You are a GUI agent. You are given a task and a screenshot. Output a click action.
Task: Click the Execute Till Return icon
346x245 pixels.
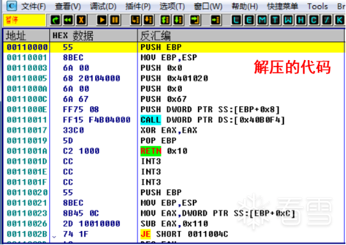pyautogui.click(x=195, y=20)
